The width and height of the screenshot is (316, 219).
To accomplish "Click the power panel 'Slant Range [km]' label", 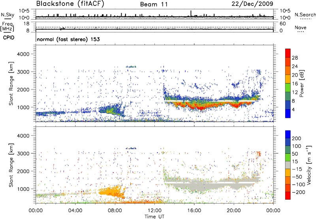I will 11,83.
